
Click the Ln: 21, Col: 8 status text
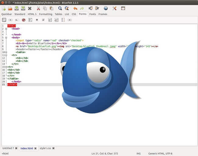(105, 154)
